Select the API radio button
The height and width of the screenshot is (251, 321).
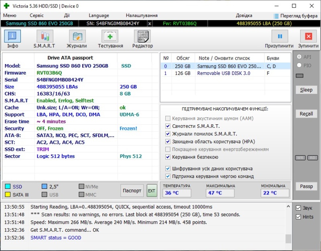299,57
